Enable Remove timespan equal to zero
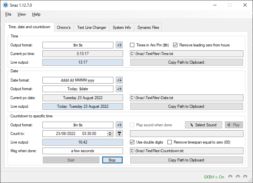Screen dimensions: 253x183 (170, 142)
